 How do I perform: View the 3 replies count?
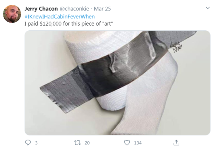point(36,143)
